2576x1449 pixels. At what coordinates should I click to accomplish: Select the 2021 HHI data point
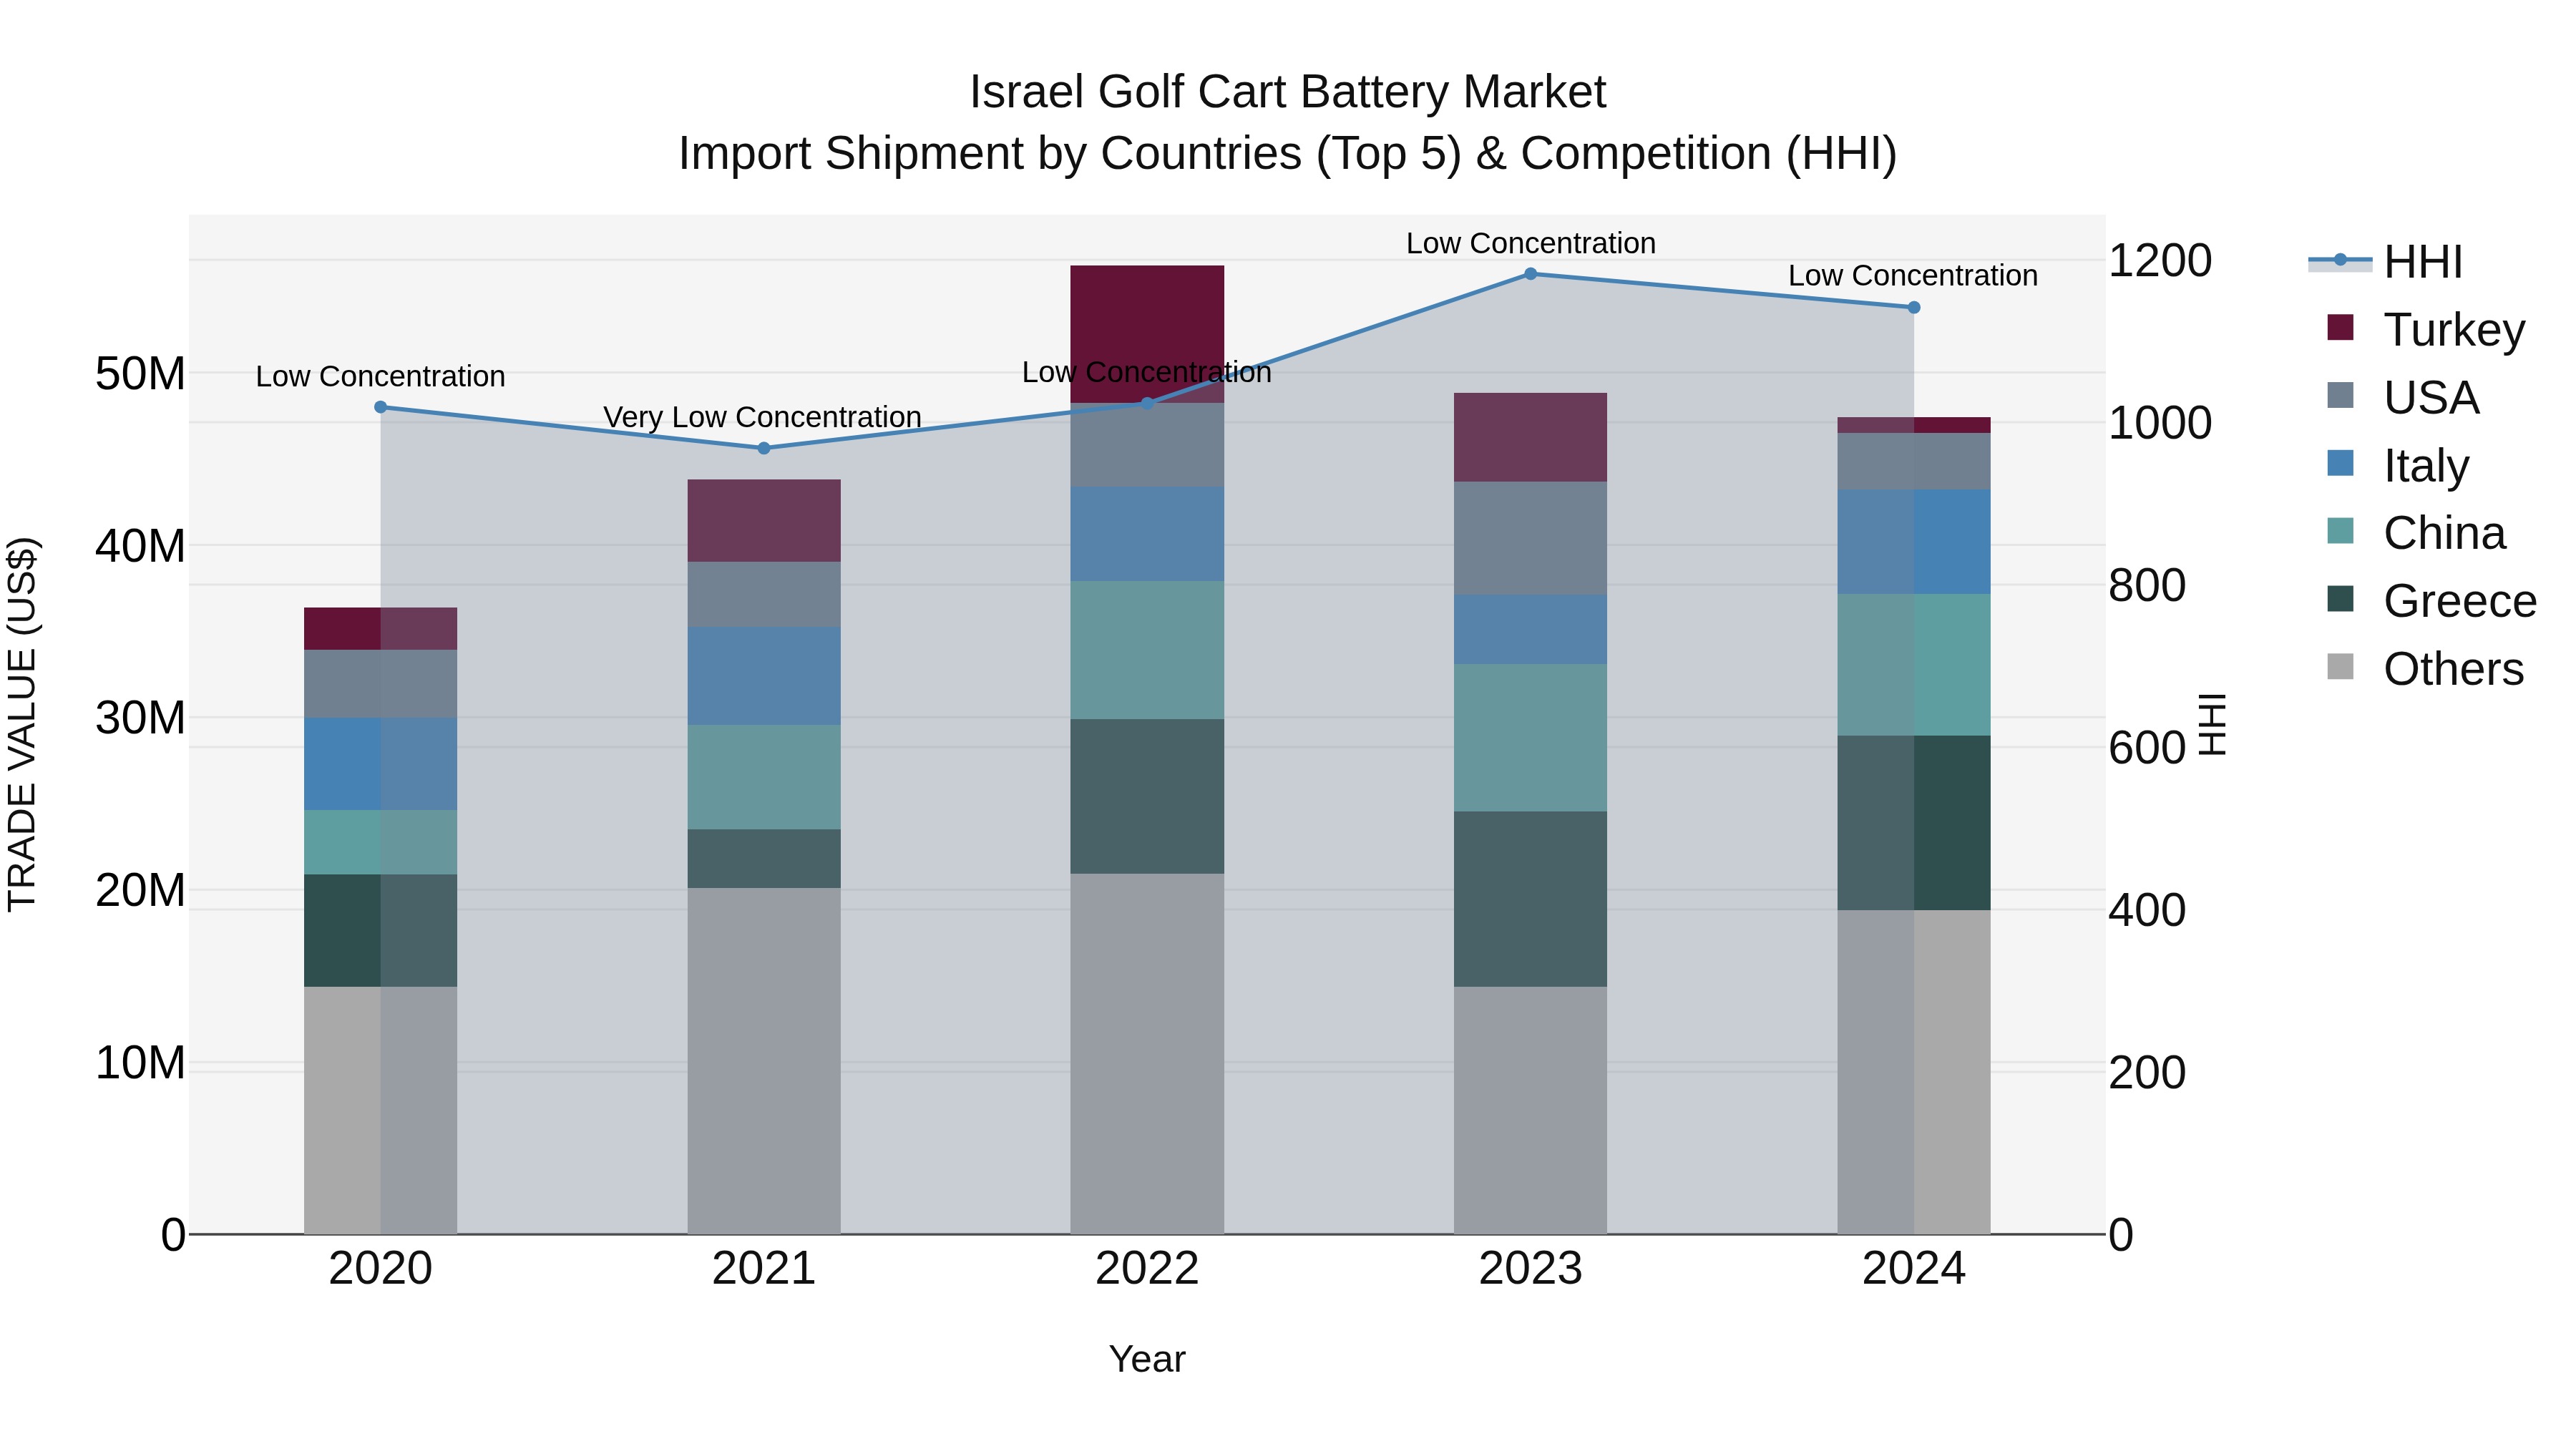point(764,448)
